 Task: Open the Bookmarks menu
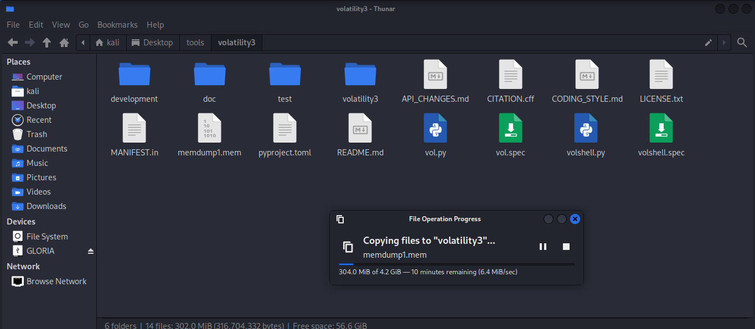117,25
